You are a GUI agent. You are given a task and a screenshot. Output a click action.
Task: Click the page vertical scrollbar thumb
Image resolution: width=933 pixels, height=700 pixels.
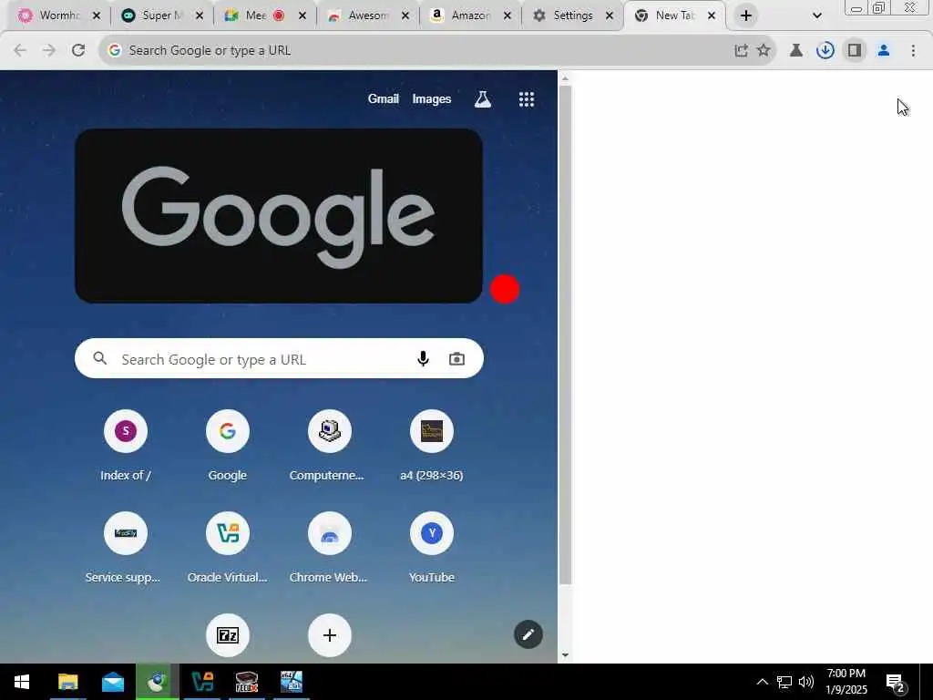tap(565, 335)
